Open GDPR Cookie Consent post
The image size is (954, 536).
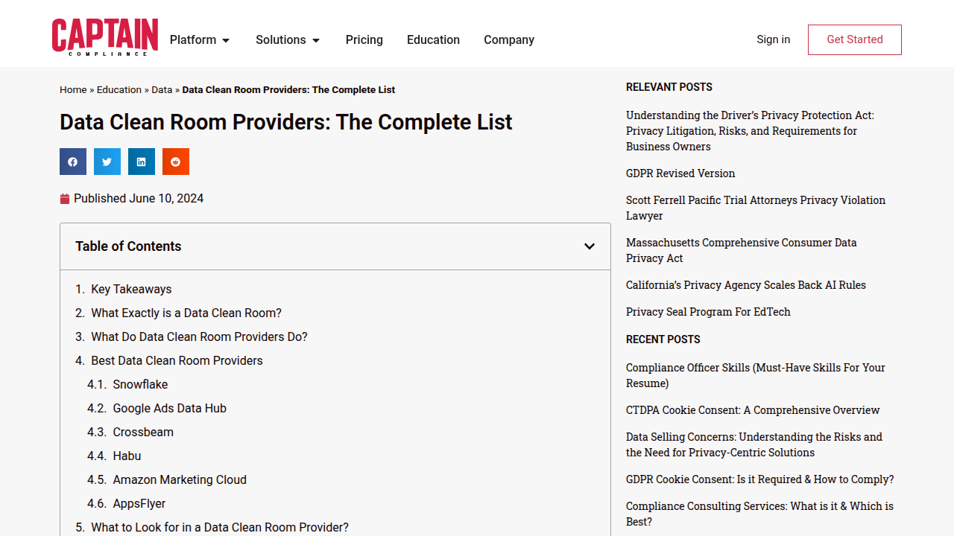coord(760,479)
